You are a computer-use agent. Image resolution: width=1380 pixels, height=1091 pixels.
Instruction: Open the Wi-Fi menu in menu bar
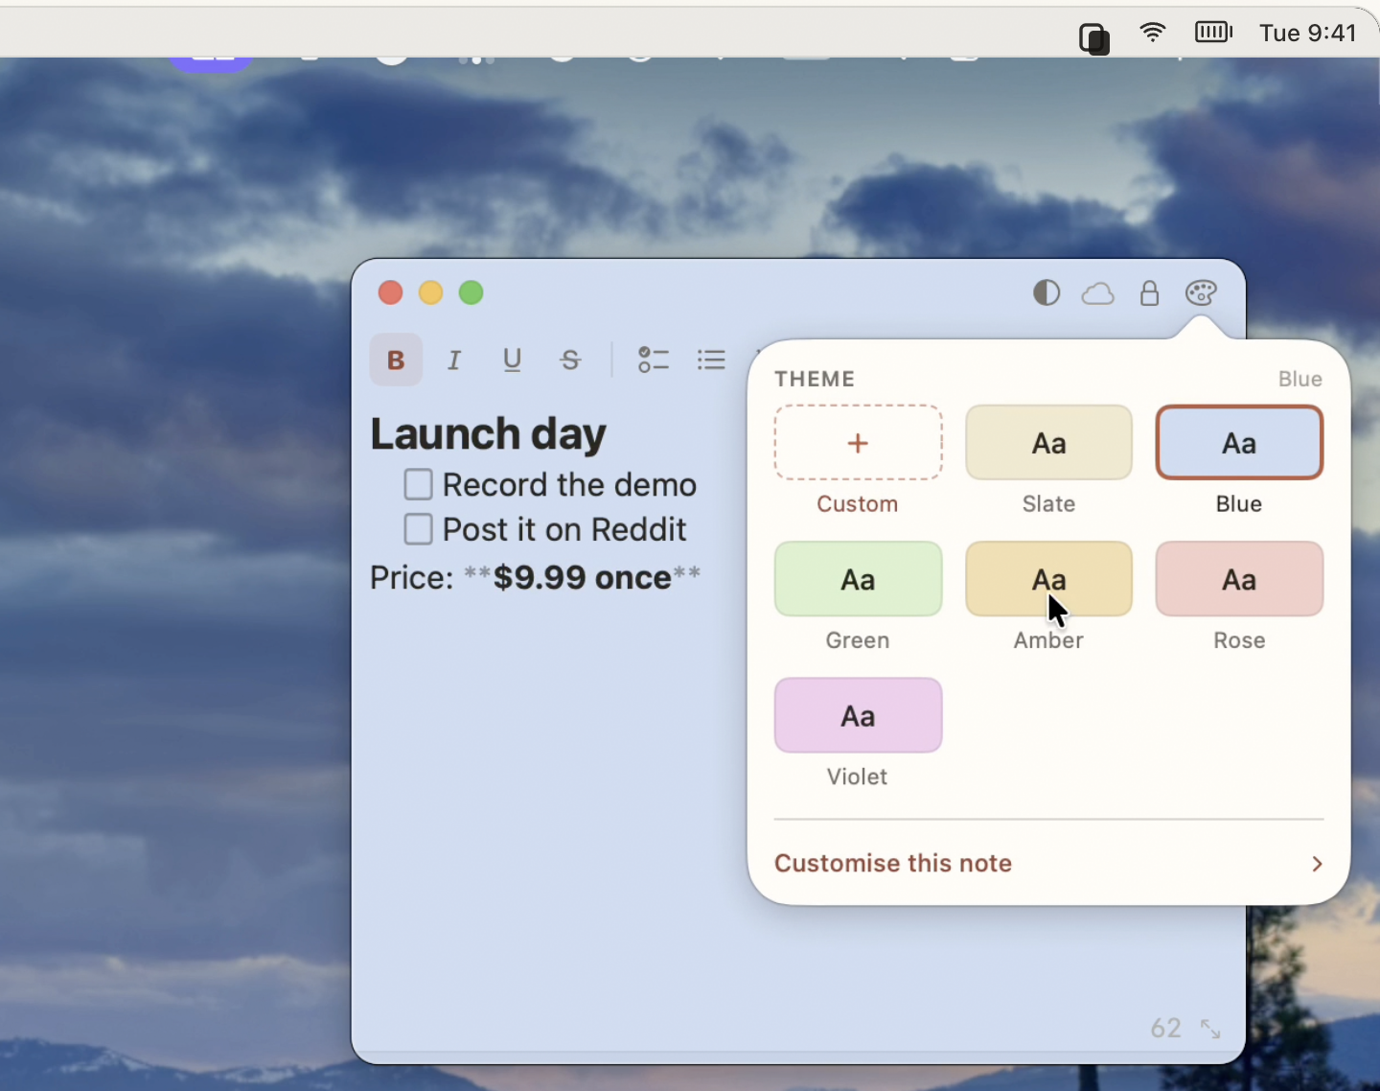1153,33
